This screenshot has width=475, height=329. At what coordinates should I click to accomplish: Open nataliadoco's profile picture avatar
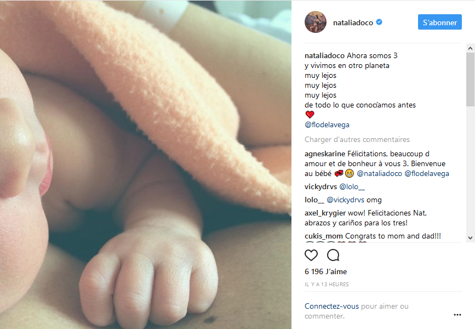coord(316,22)
